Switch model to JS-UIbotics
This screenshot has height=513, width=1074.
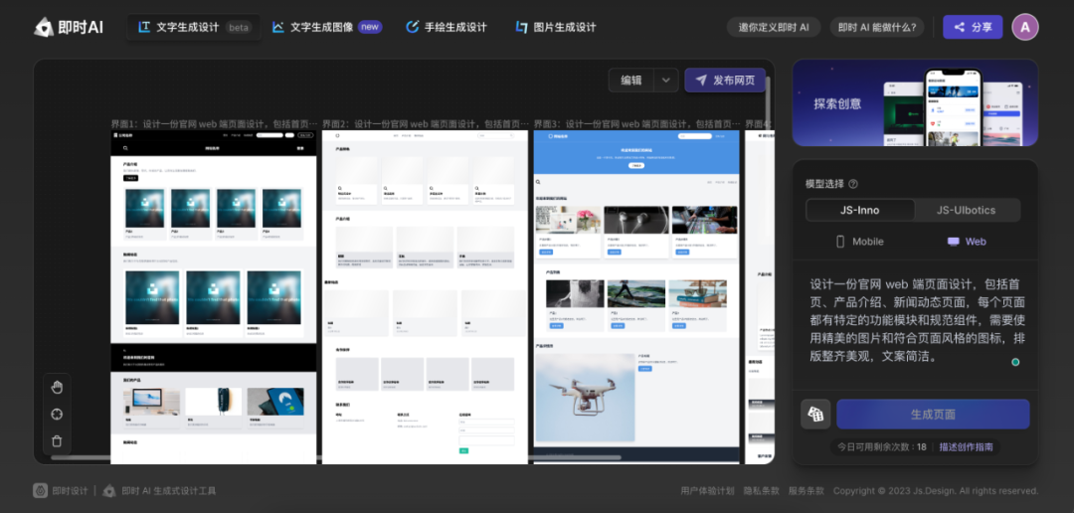tap(967, 210)
